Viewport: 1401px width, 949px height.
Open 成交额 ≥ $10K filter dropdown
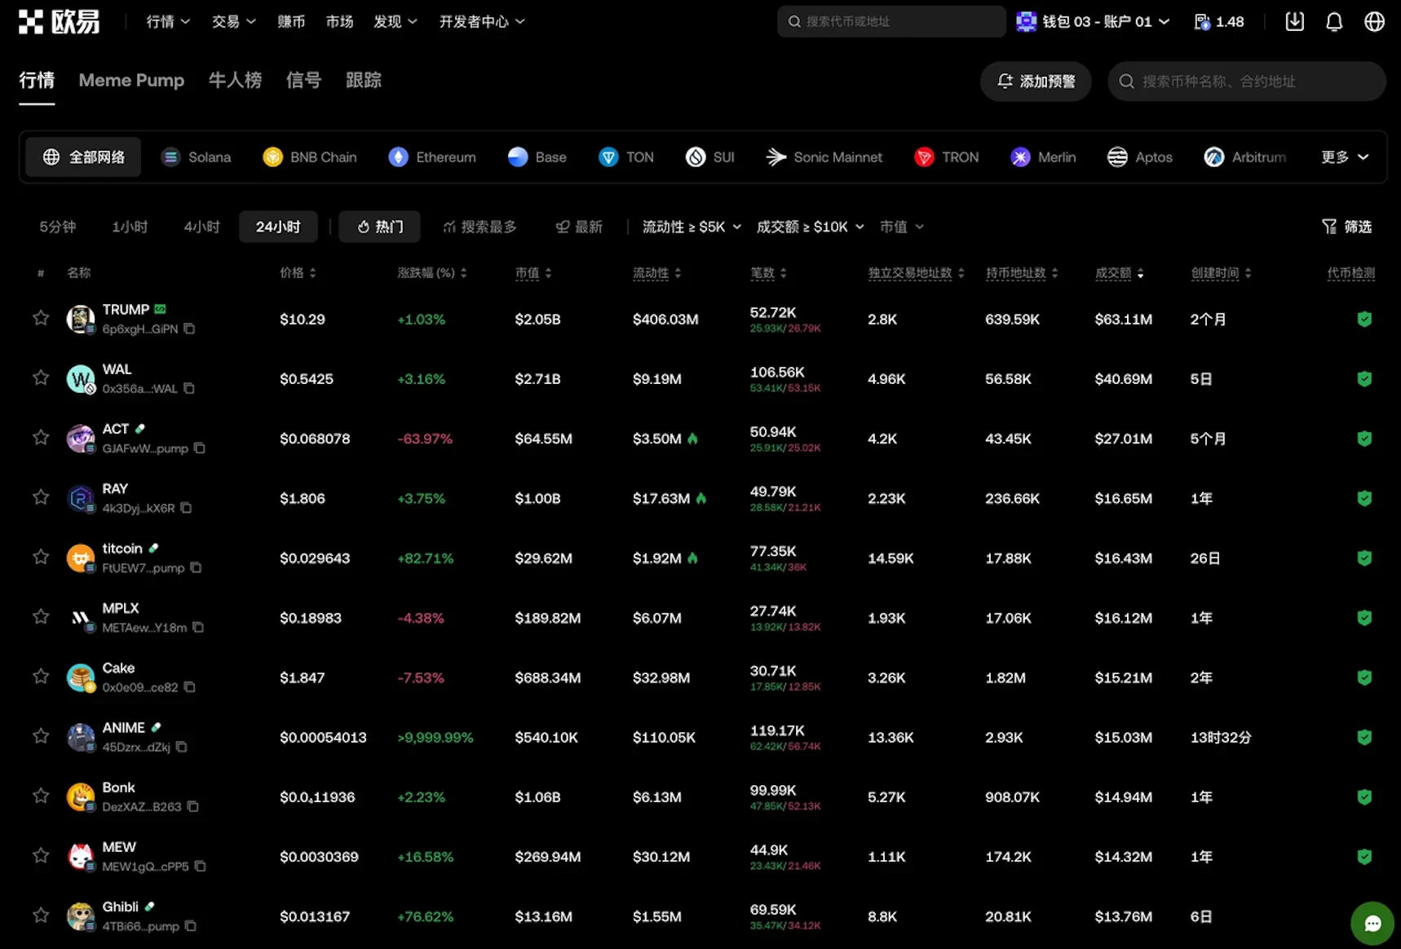810,227
